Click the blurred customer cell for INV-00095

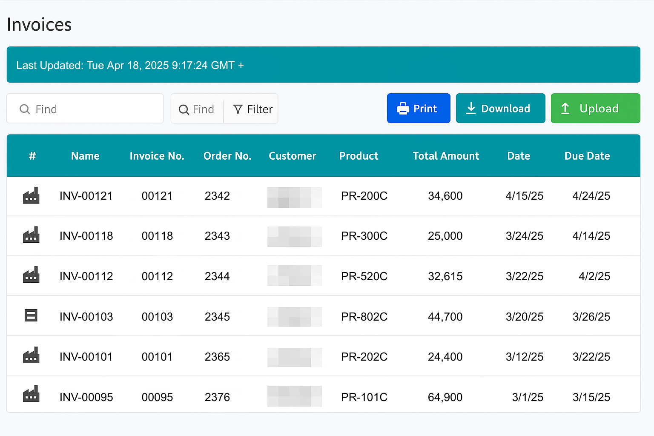[295, 396]
